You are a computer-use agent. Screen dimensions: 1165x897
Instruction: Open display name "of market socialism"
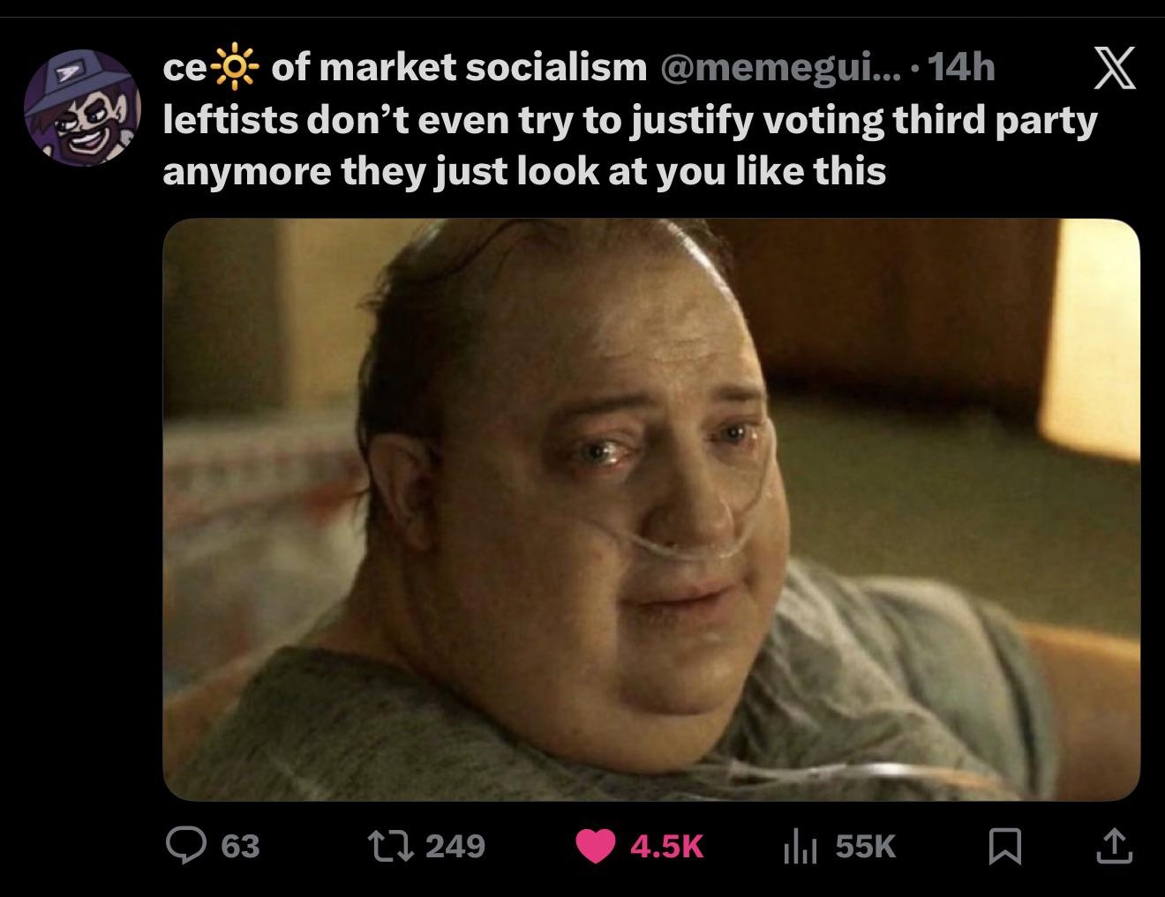[459, 68]
